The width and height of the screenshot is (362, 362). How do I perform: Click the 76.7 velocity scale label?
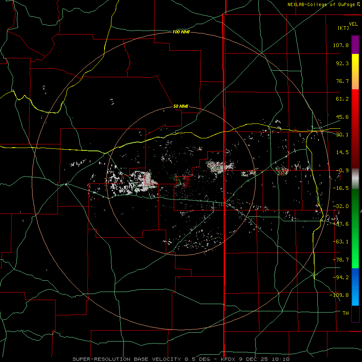(342, 81)
